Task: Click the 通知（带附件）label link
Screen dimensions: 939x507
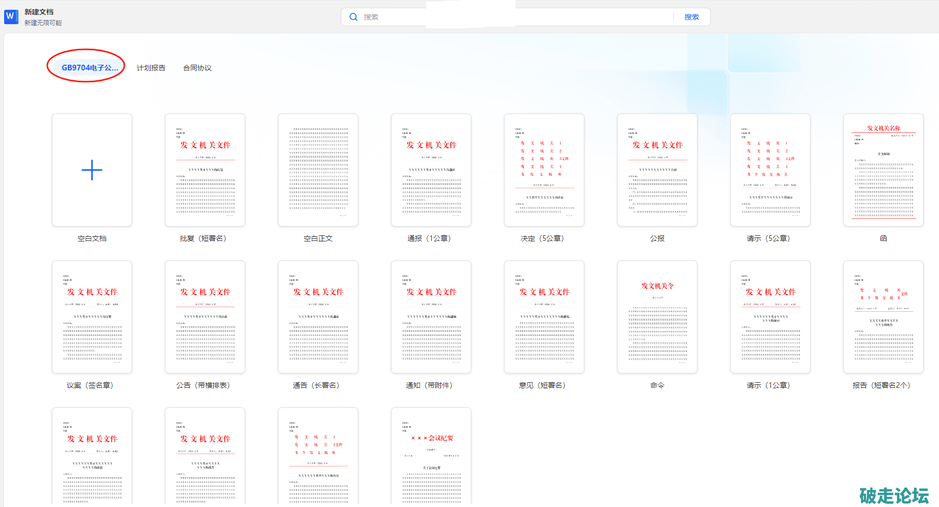Action: [x=430, y=385]
